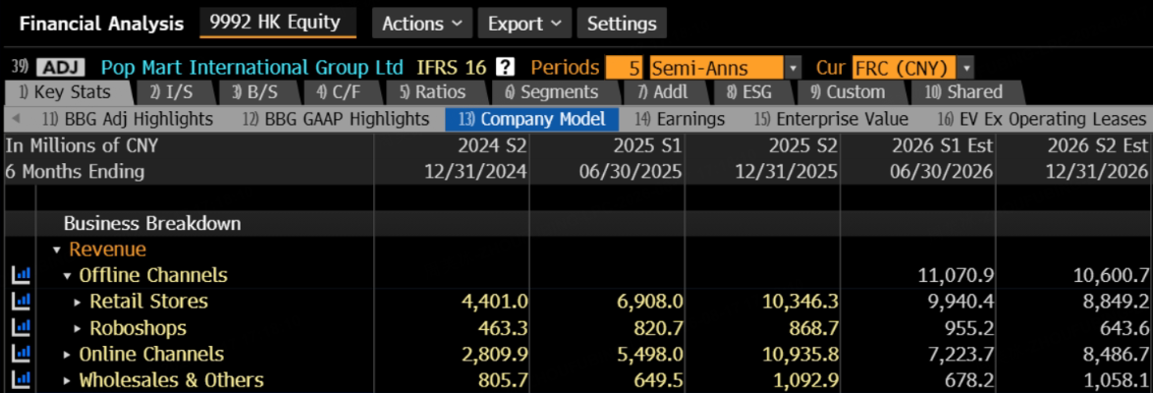Open the currency FRC (CNY) dropdown arrow
The image size is (1153, 393).
click(x=966, y=69)
